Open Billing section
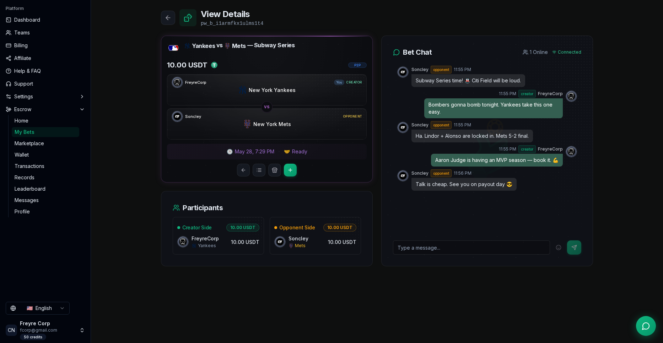This screenshot has width=663, height=343. (45, 45)
